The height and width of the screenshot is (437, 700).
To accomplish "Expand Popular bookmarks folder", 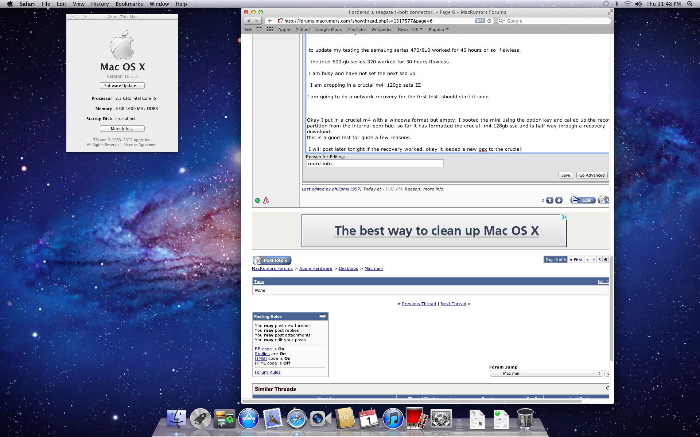I will coord(439,29).
